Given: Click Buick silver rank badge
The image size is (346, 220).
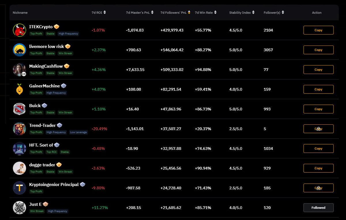Looking at the screenshot, I should [44, 105].
